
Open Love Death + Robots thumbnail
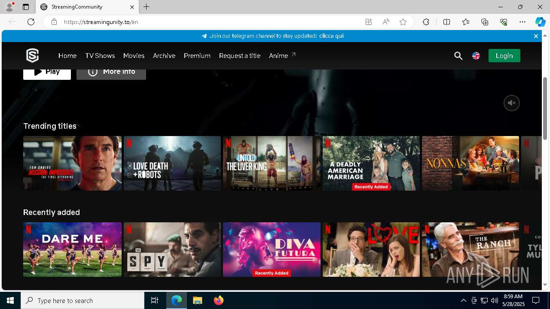coord(172,164)
